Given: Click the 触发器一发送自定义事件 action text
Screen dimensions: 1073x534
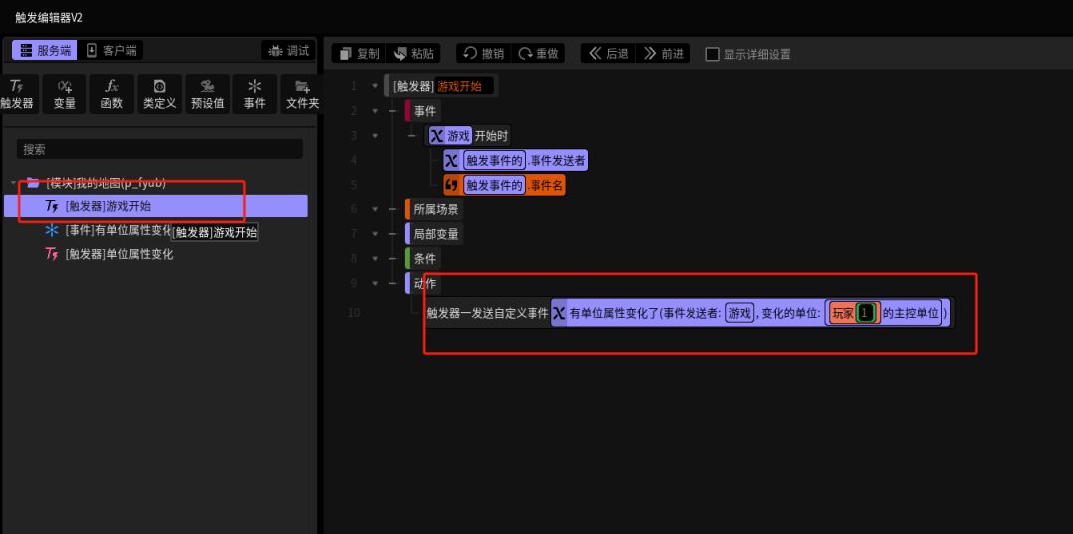Looking at the screenshot, I should coord(487,313).
